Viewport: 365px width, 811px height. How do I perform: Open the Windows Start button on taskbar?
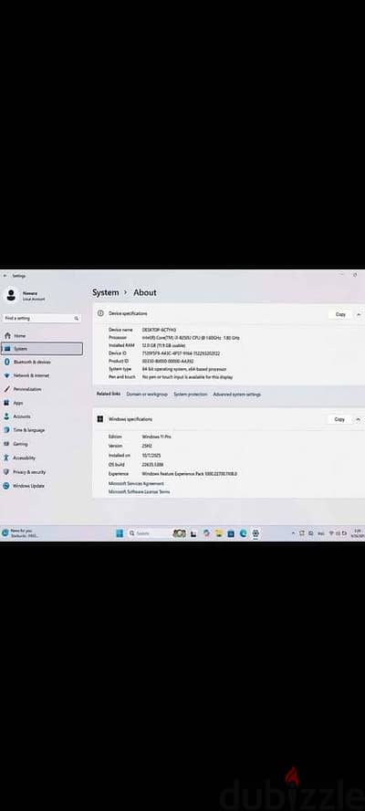tap(120, 533)
